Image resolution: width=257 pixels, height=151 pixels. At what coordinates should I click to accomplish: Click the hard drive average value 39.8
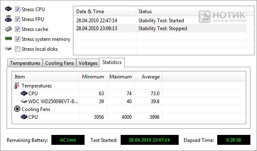click(x=155, y=101)
